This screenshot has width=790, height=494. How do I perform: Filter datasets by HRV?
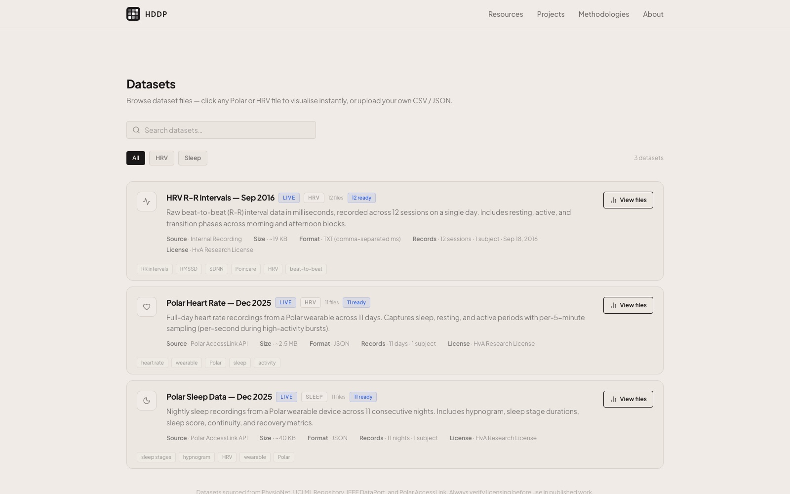pos(161,158)
